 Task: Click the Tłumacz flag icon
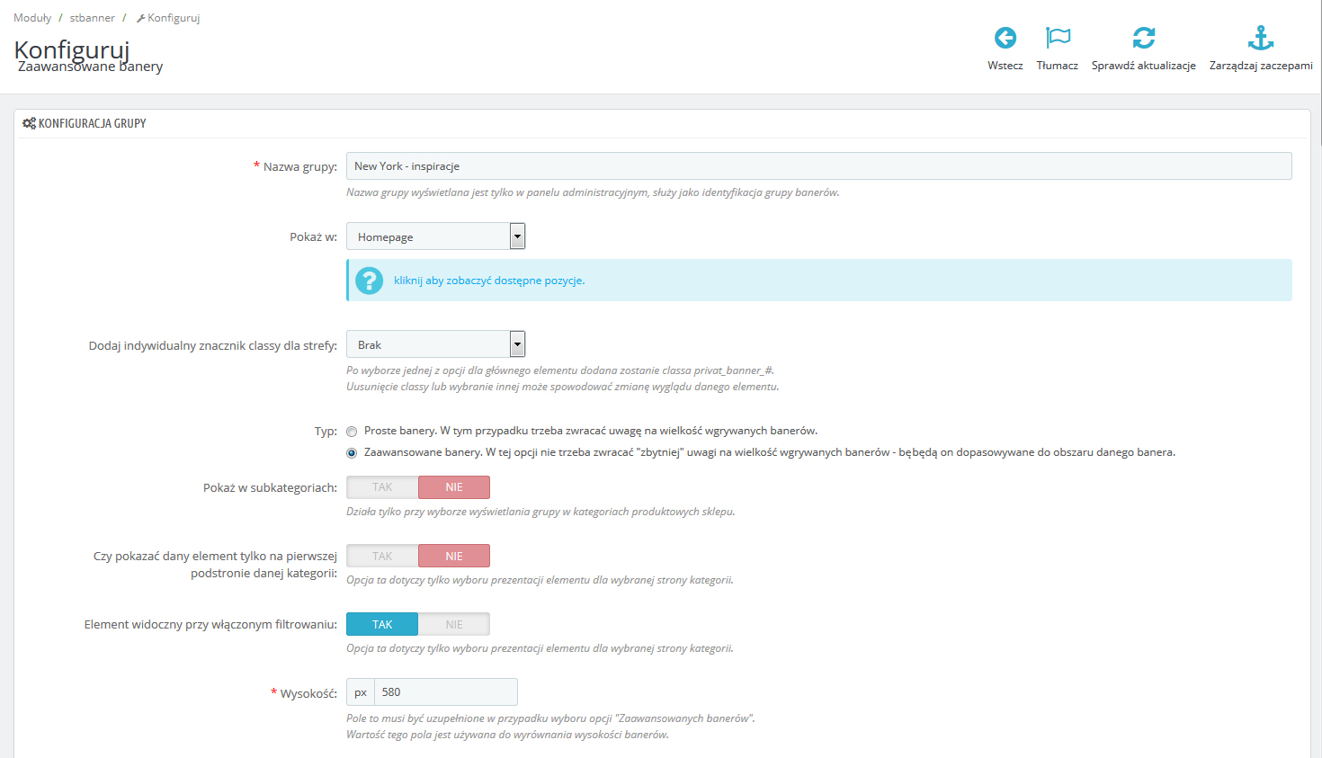1058,38
